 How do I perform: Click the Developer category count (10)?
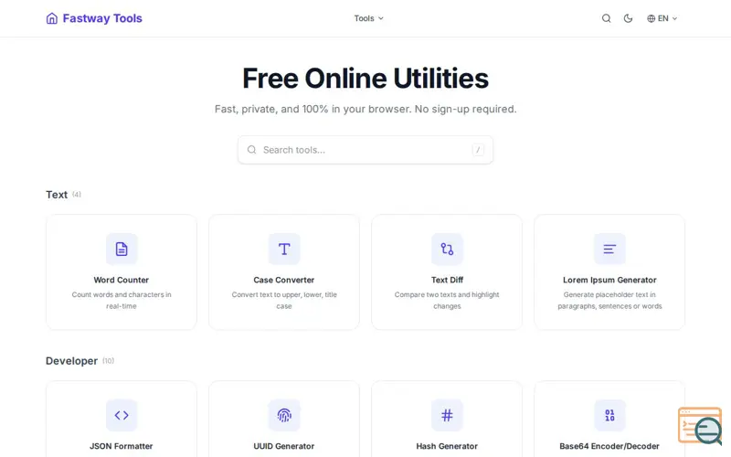tap(108, 361)
